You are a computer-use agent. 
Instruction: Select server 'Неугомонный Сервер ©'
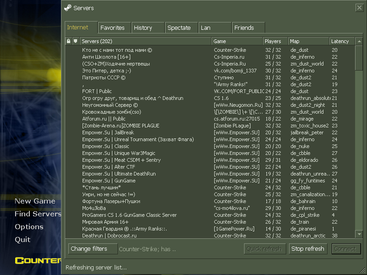coord(210,105)
